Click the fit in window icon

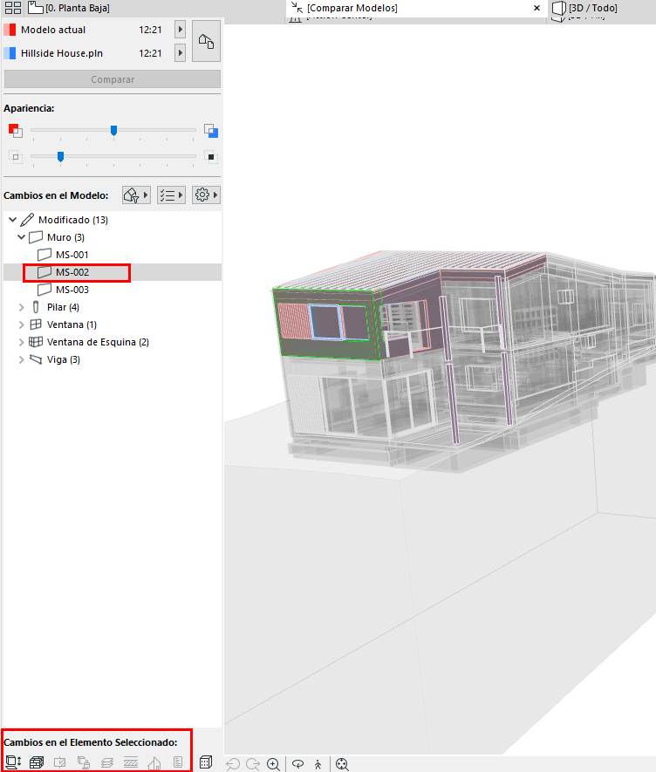click(342, 764)
